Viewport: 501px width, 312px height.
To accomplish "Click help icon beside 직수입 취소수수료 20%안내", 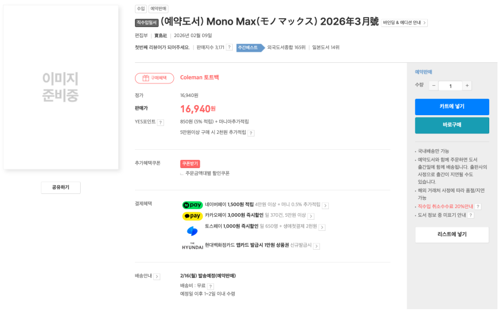I will [478, 207].
